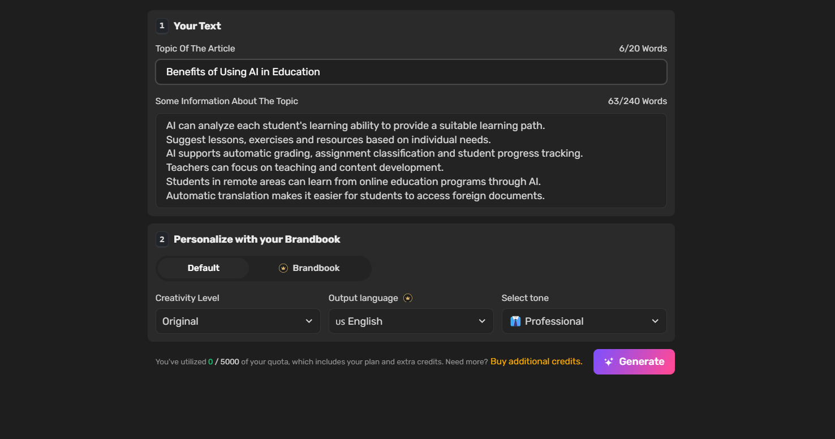The height and width of the screenshot is (439, 835).
Task: Click the 63/240 Words counter
Action: [638, 101]
